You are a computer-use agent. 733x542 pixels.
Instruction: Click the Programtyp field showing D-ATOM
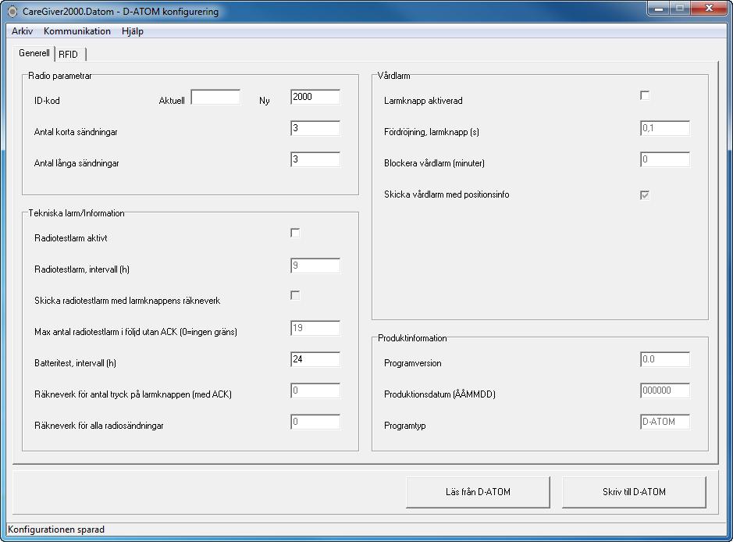pyautogui.click(x=665, y=423)
